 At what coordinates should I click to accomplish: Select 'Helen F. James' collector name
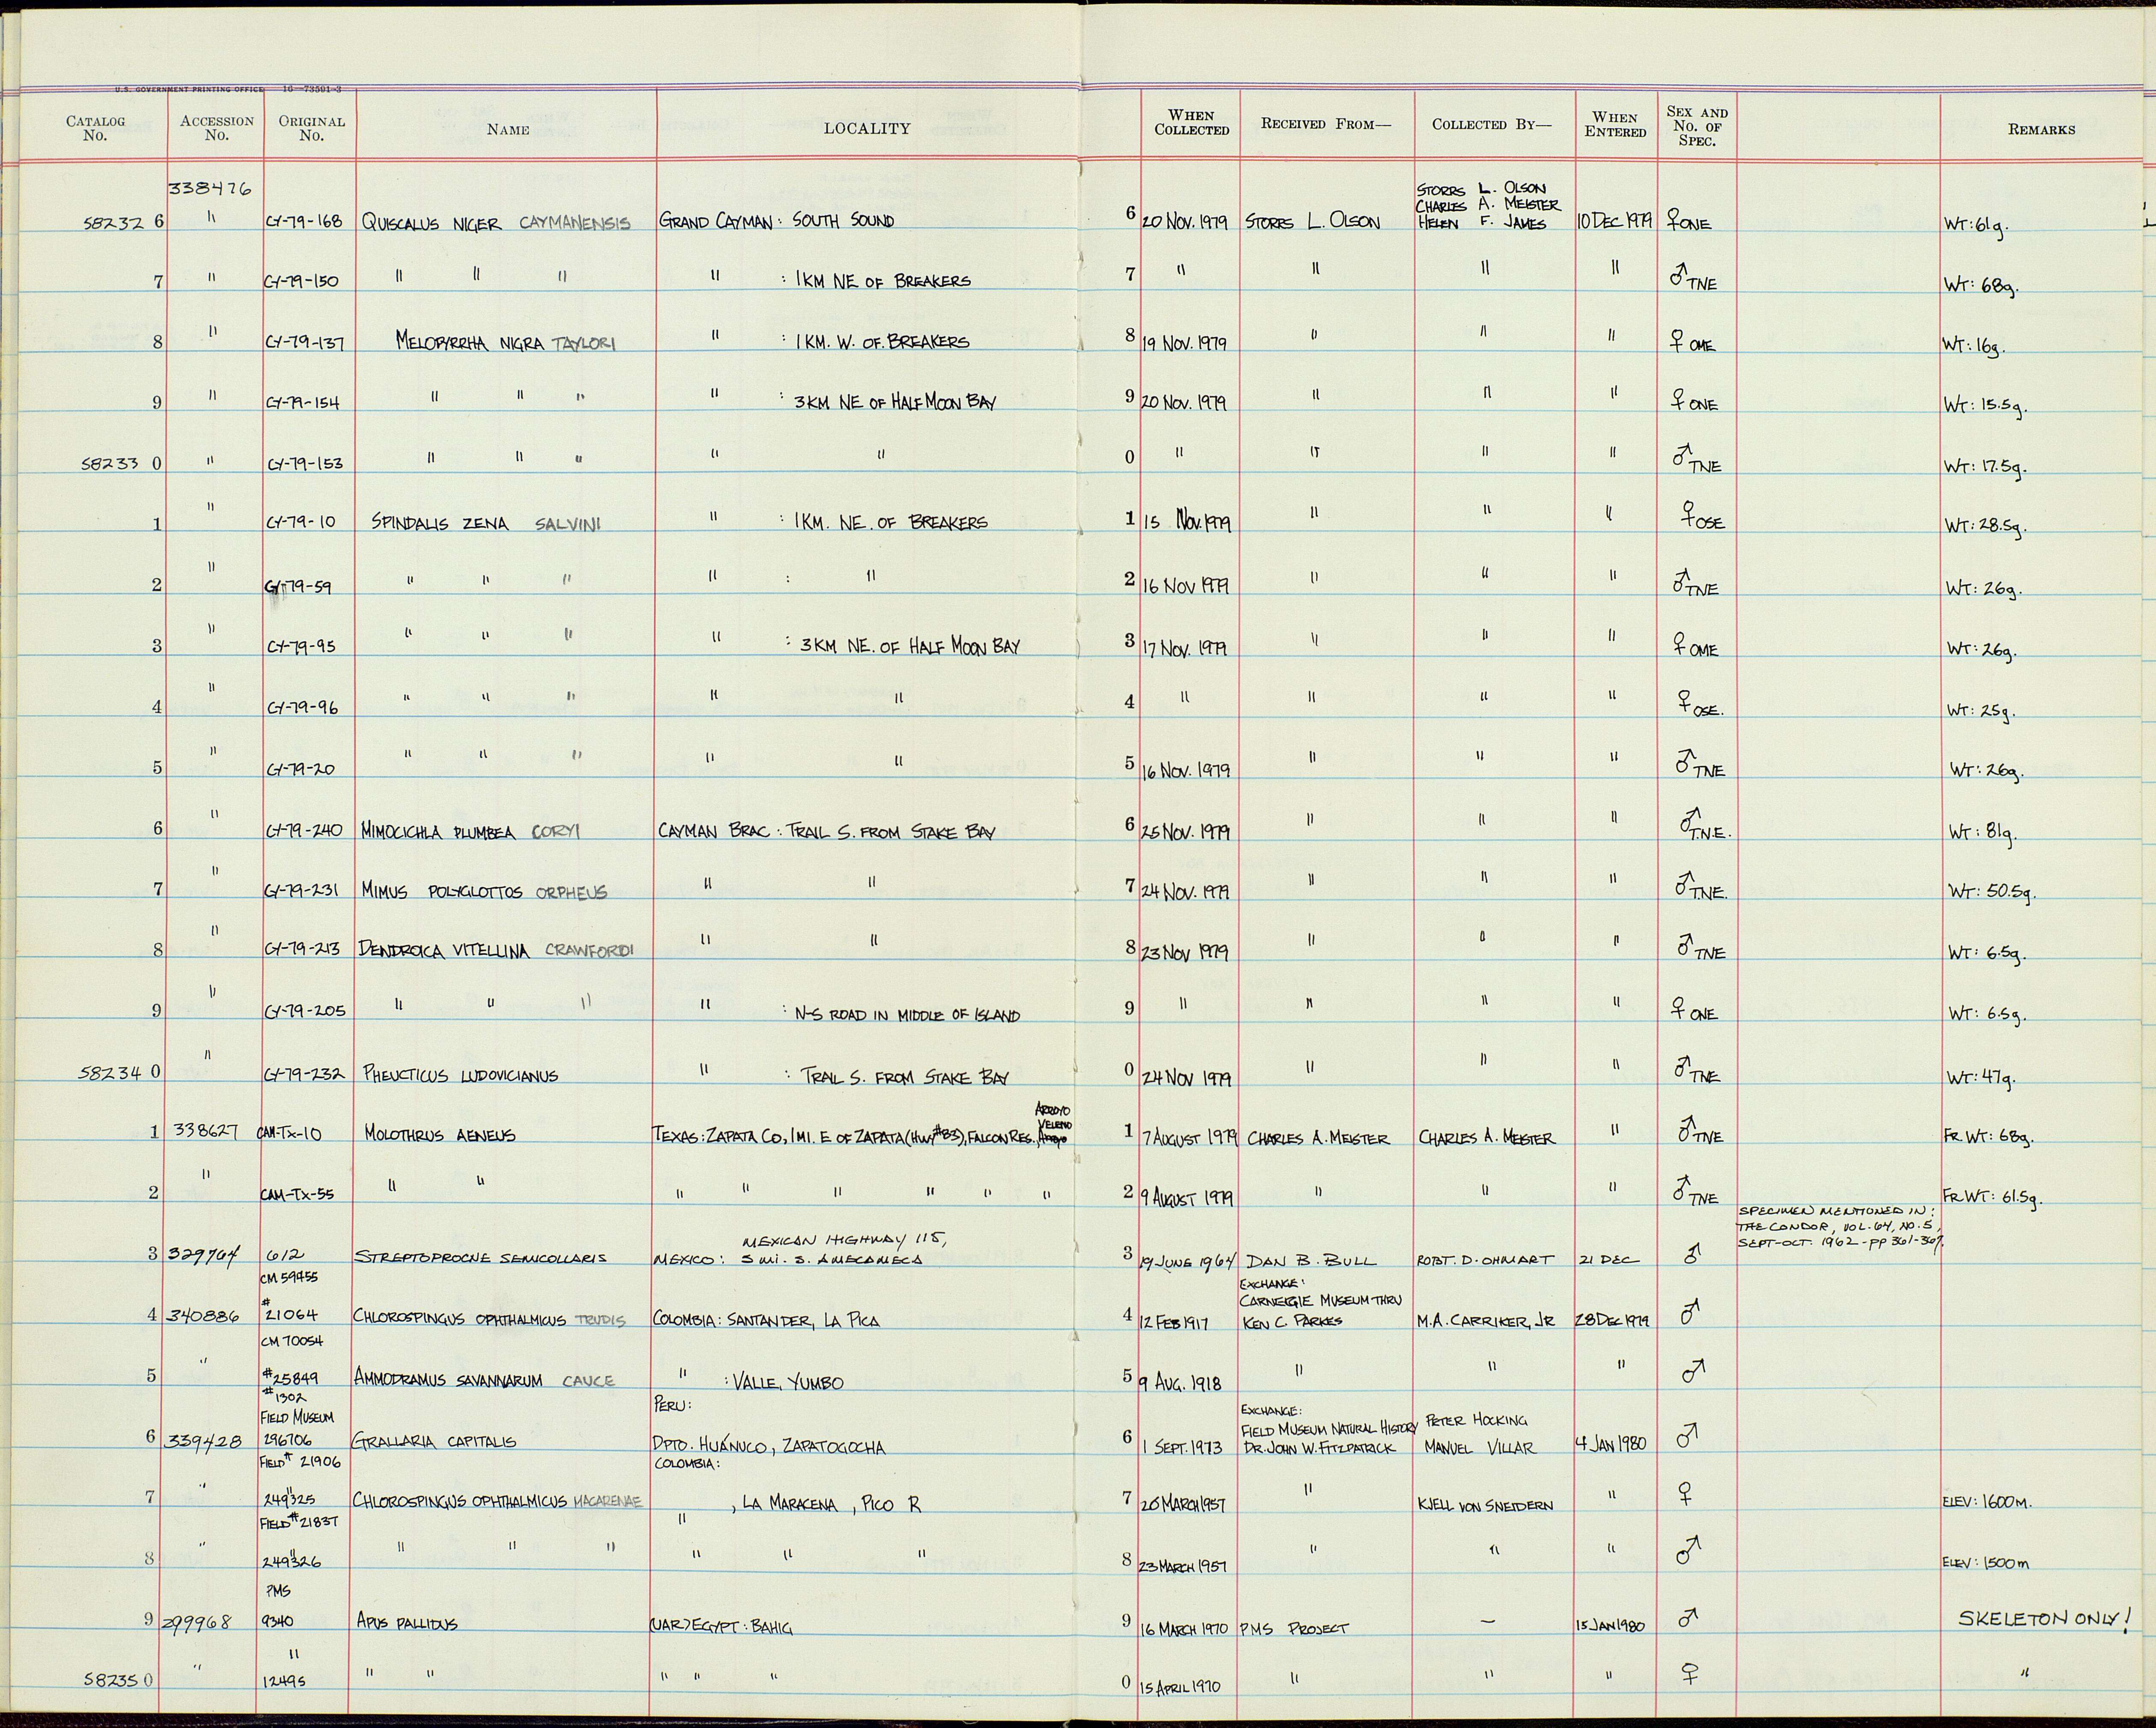1482,223
